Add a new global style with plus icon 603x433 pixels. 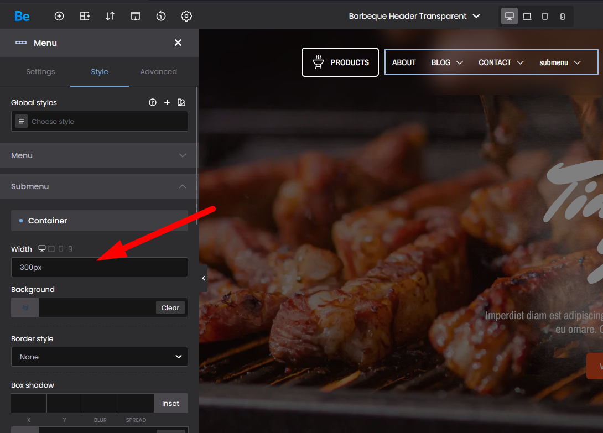(167, 102)
